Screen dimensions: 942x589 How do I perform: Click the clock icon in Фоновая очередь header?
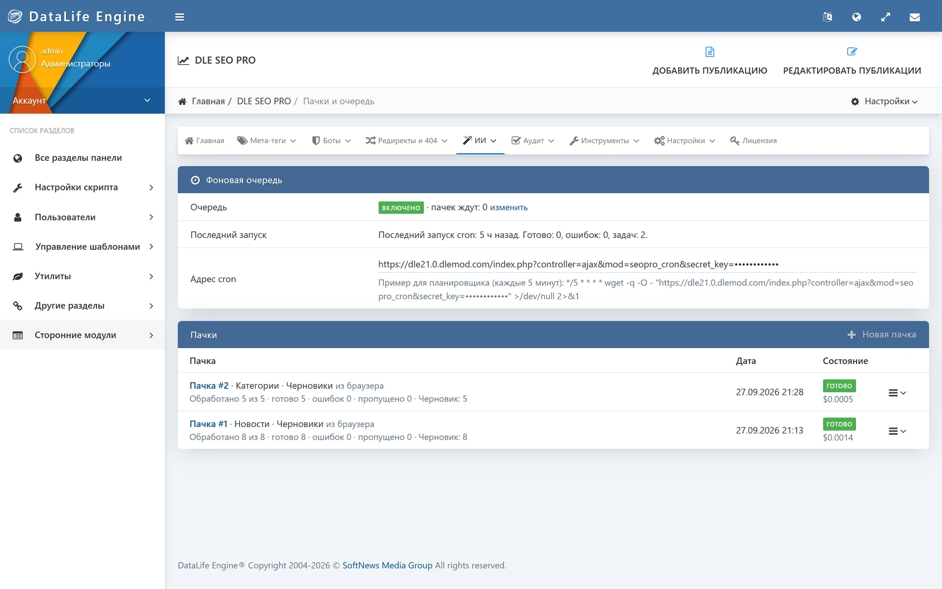coord(195,180)
